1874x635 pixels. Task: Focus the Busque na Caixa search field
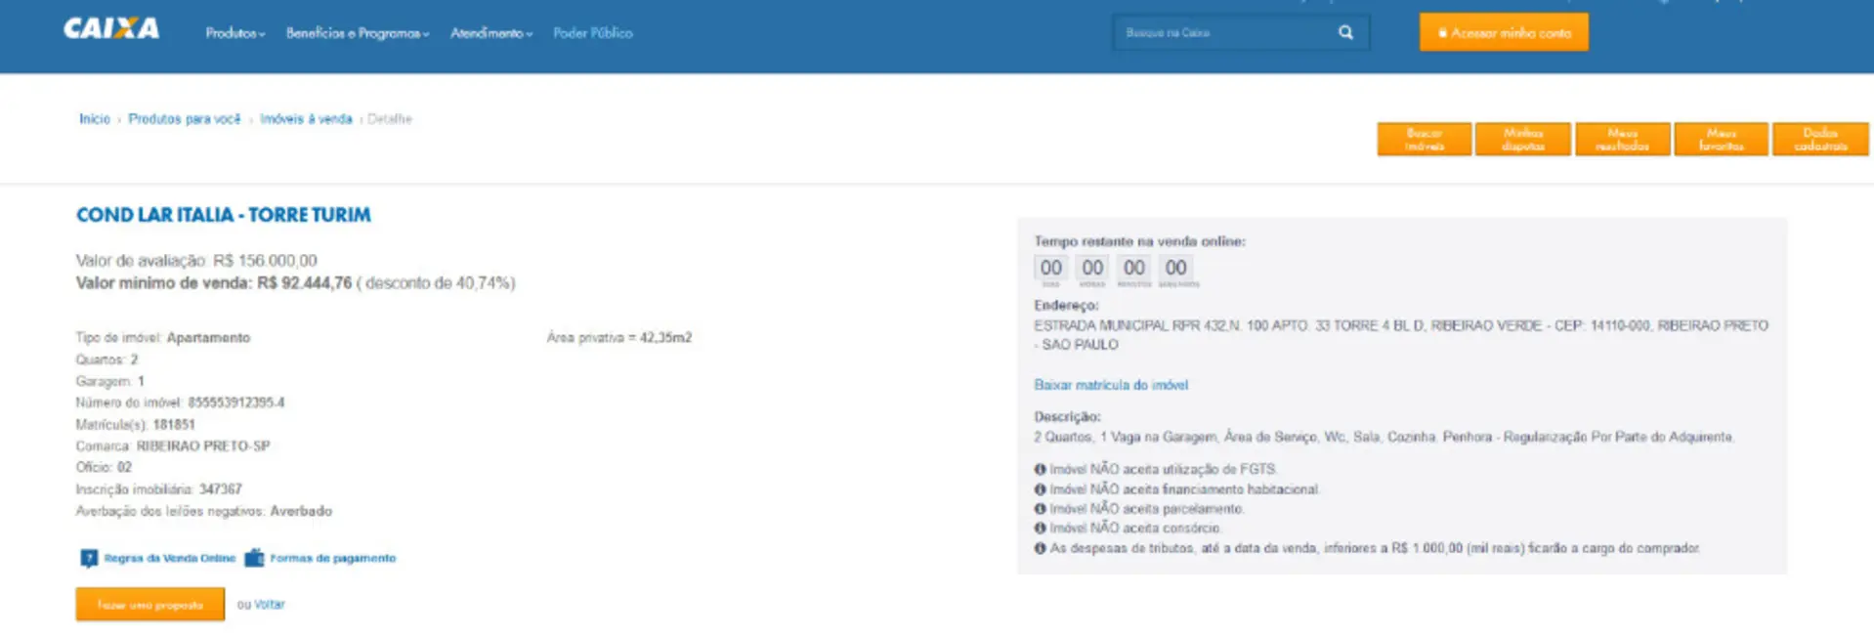1223,32
